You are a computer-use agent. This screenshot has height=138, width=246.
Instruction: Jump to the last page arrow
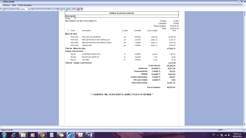[49, 9]
